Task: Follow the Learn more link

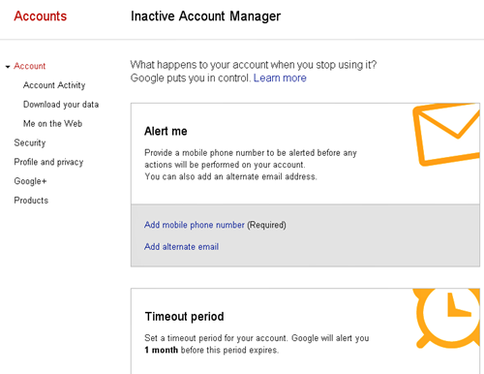Action: [x=280, y=78]
